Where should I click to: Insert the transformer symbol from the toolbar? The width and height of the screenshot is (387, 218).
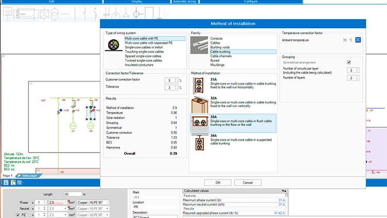[x=55, y=13]
